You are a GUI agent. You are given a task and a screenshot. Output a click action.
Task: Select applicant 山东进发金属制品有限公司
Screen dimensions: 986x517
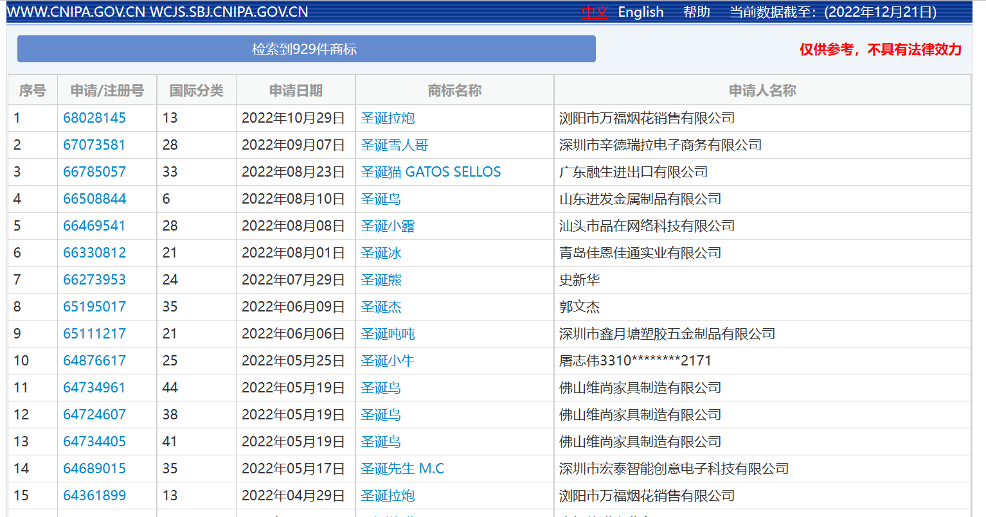pyautogui.click(x=640, y=199)
